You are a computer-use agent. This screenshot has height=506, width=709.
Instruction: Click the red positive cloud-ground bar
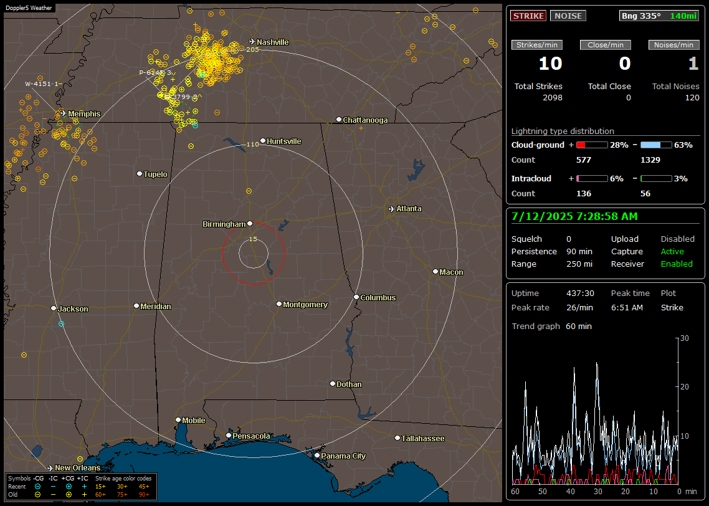(x=592, y=145)
